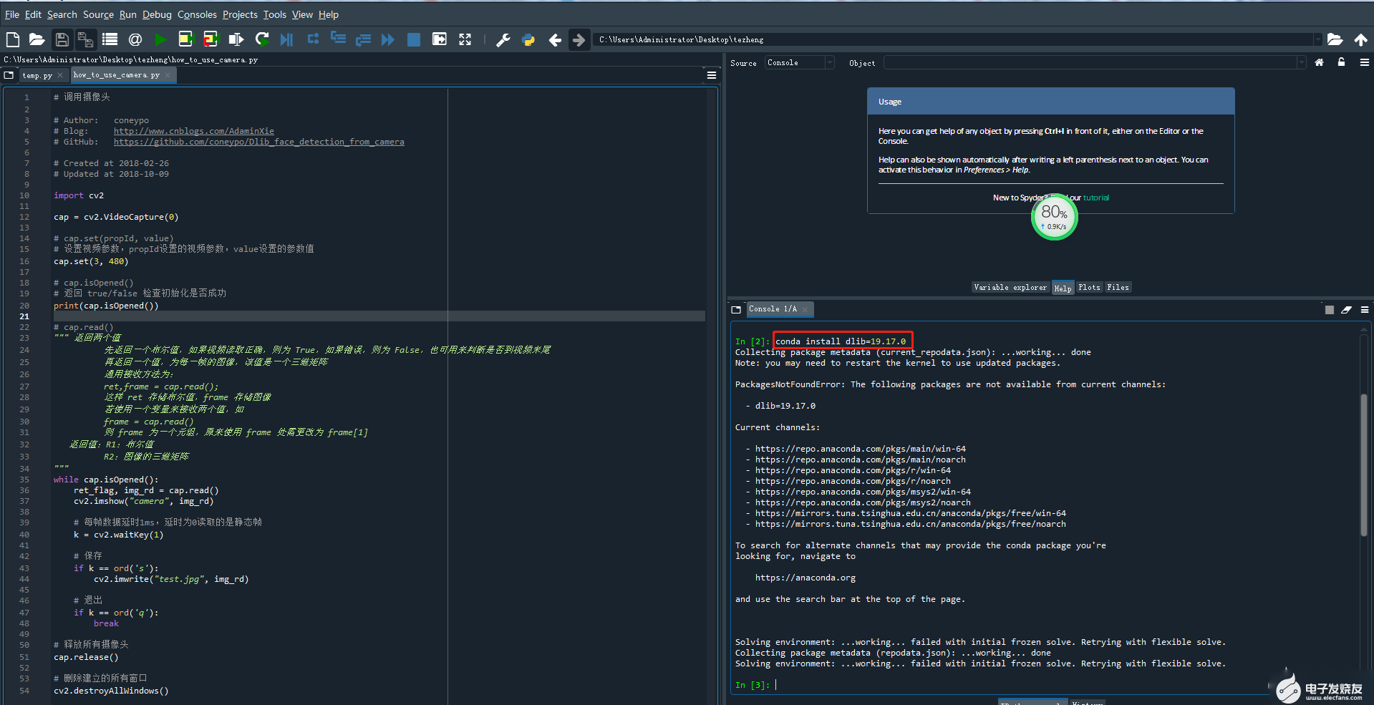Save the current file
The image size is (1374, 705).
click(x=62, y=39)
